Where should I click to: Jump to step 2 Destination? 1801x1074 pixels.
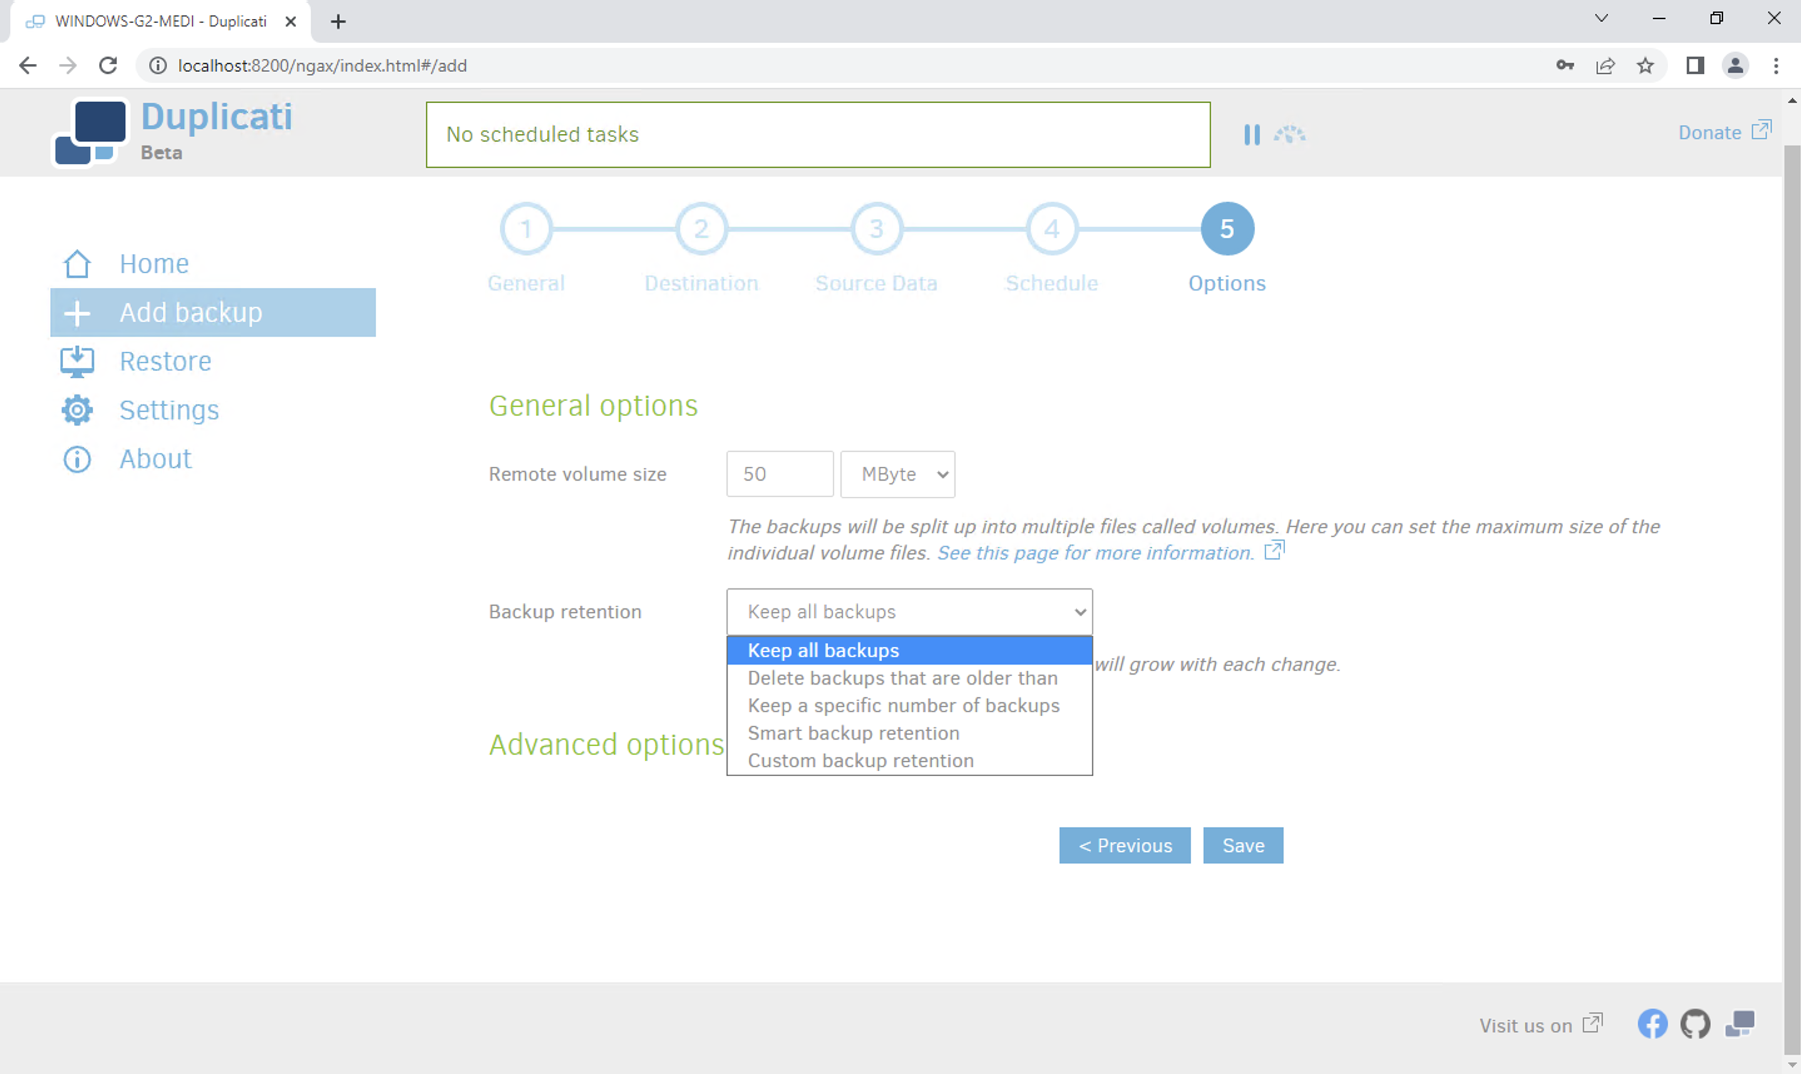pos(701,230)
